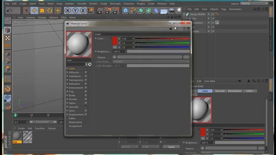Click the search icon in Object Manager
Image resolution: width=276 pixels, height=155 pixels.
(254, 9)
